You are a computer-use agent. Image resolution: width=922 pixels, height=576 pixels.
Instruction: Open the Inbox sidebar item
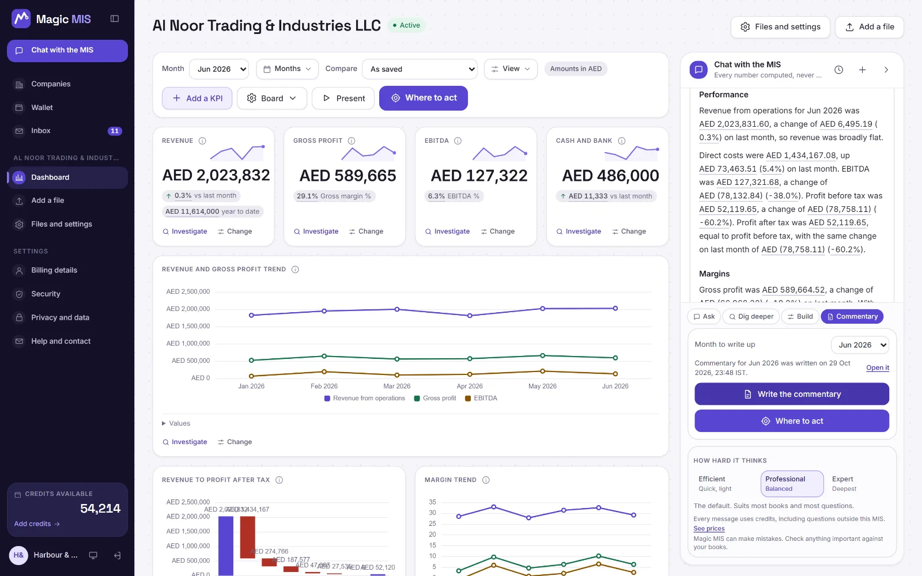tap(67, 131)
